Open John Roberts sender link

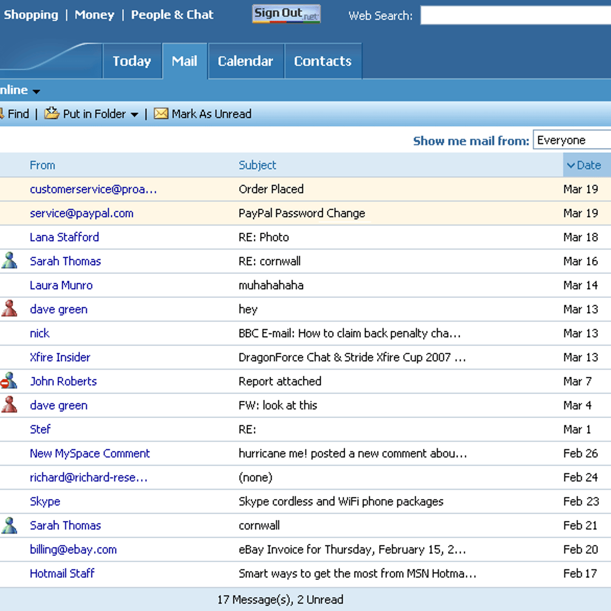[x=63, y=381]
